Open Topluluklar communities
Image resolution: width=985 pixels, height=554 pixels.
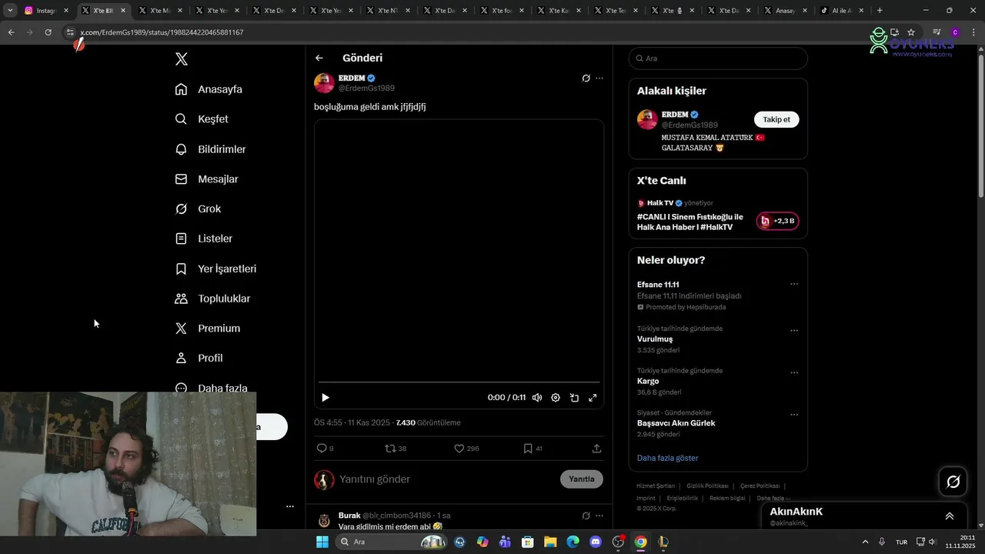click(212, 299)
